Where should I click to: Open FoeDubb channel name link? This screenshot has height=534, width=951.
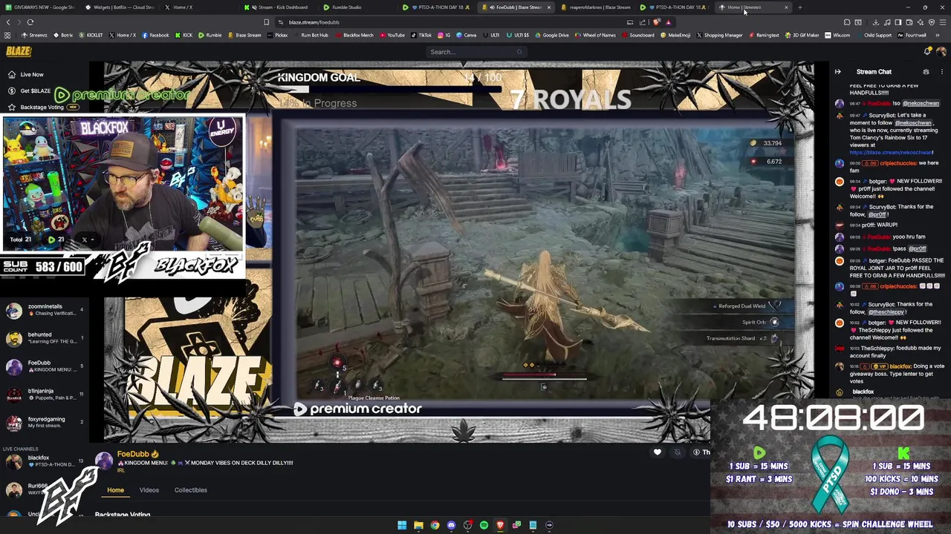[x=133, y=454]
